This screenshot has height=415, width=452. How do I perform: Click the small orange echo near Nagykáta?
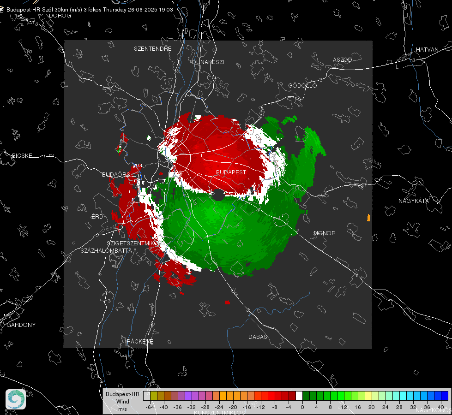pyautogui.click(x=368, y=218)
